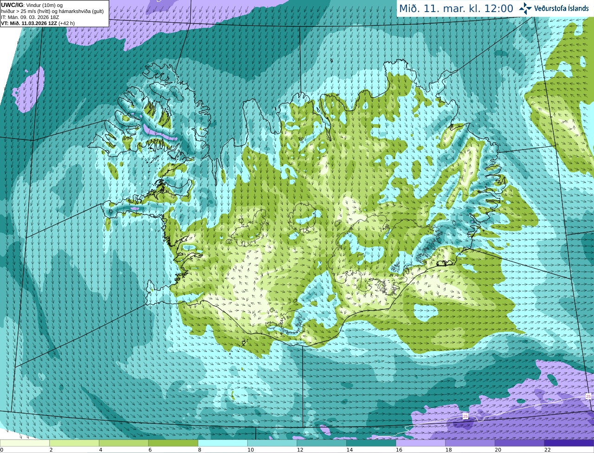The width and height of the screenshot is (594, 453).
Task: Pick the legend swatch between 2 and 4
Action: point(74,443)
